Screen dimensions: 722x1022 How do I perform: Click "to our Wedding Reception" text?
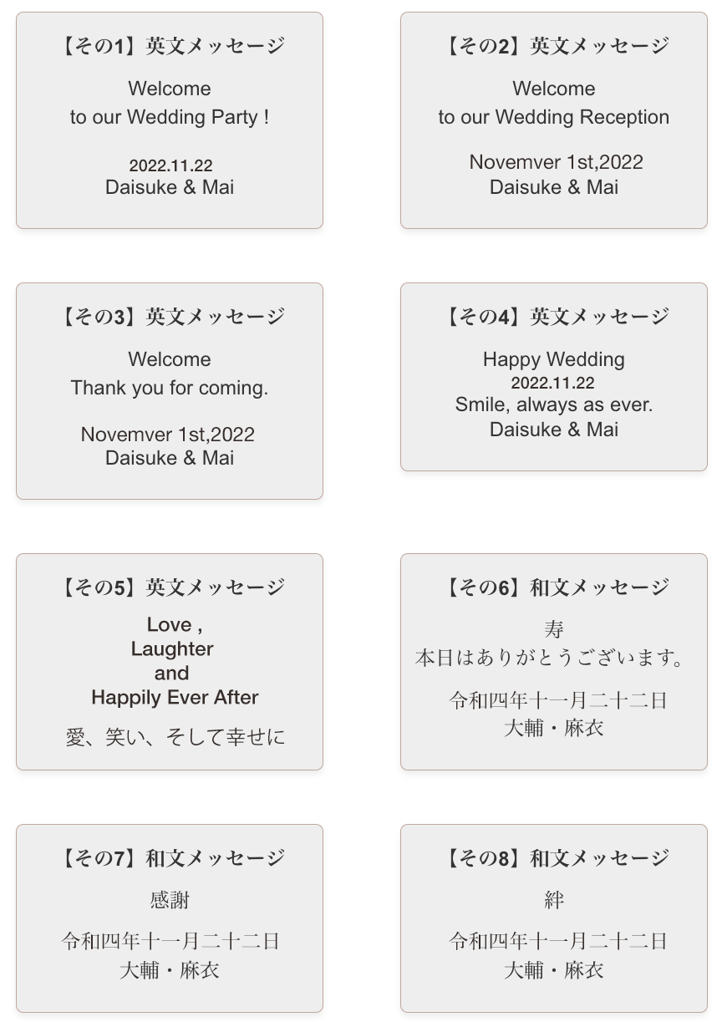(554, 117)
